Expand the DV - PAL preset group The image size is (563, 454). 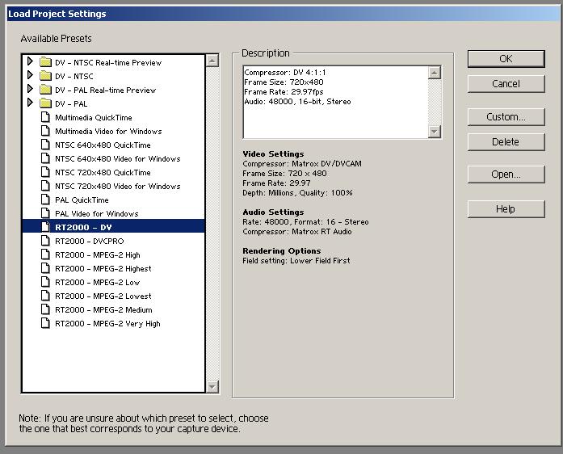coord(31,103)
